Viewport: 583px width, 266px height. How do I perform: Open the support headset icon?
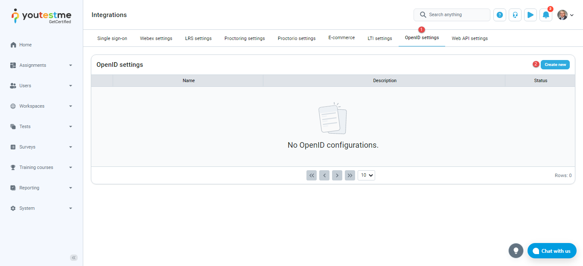(515, 15)
